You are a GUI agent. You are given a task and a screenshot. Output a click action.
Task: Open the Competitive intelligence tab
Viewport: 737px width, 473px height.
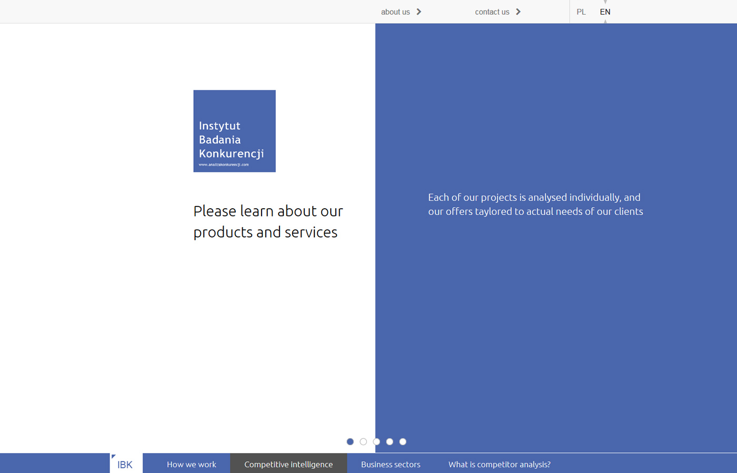(288, 464)
